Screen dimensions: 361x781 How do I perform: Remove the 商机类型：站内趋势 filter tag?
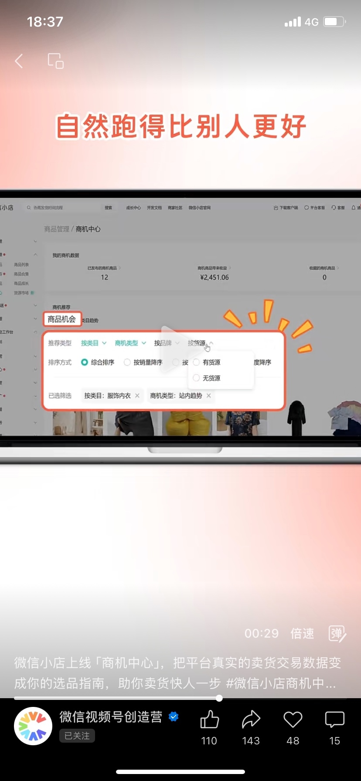coord(209,396)
